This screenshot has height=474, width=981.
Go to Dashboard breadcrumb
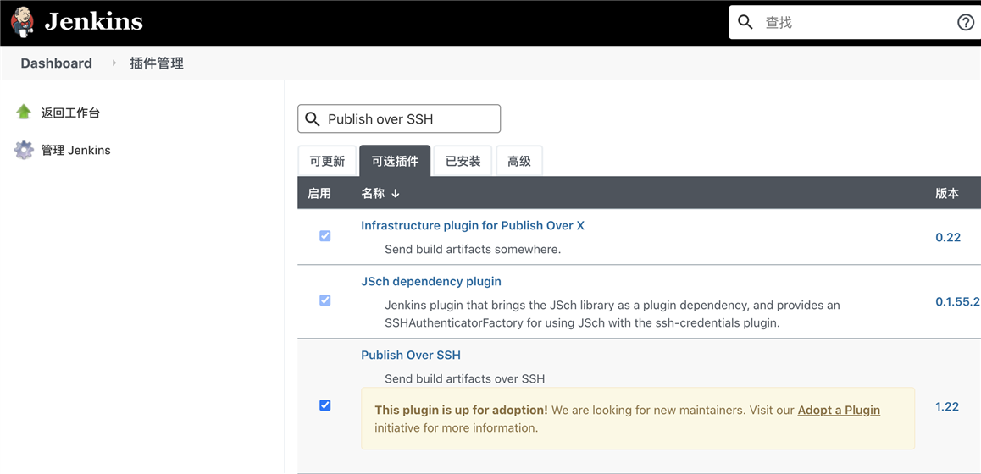(x=56, y=63)
